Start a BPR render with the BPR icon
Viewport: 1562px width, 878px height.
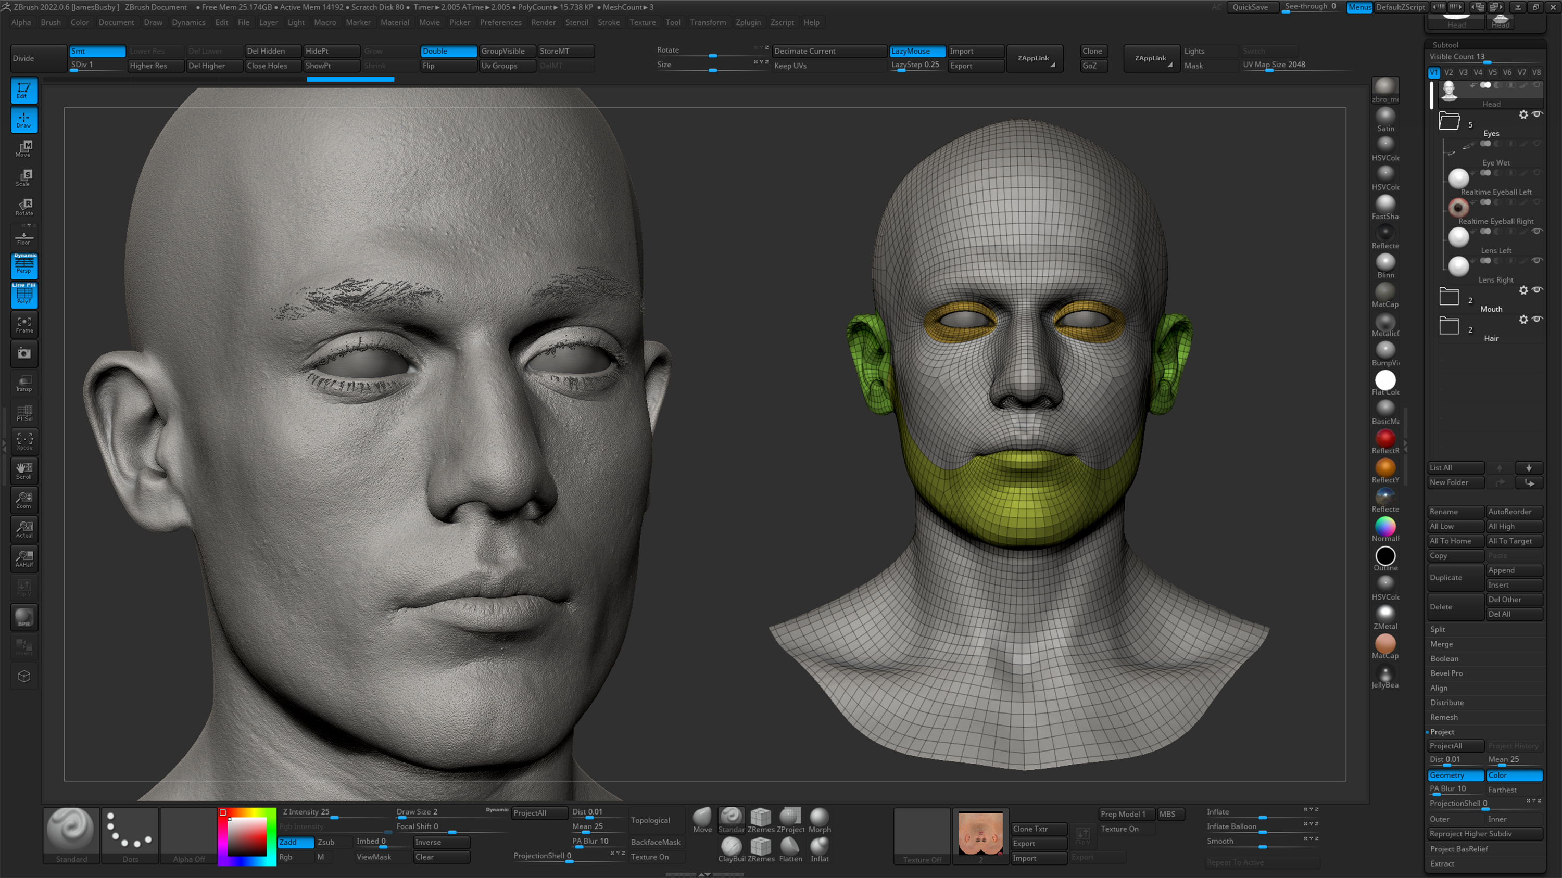point(24,617)
